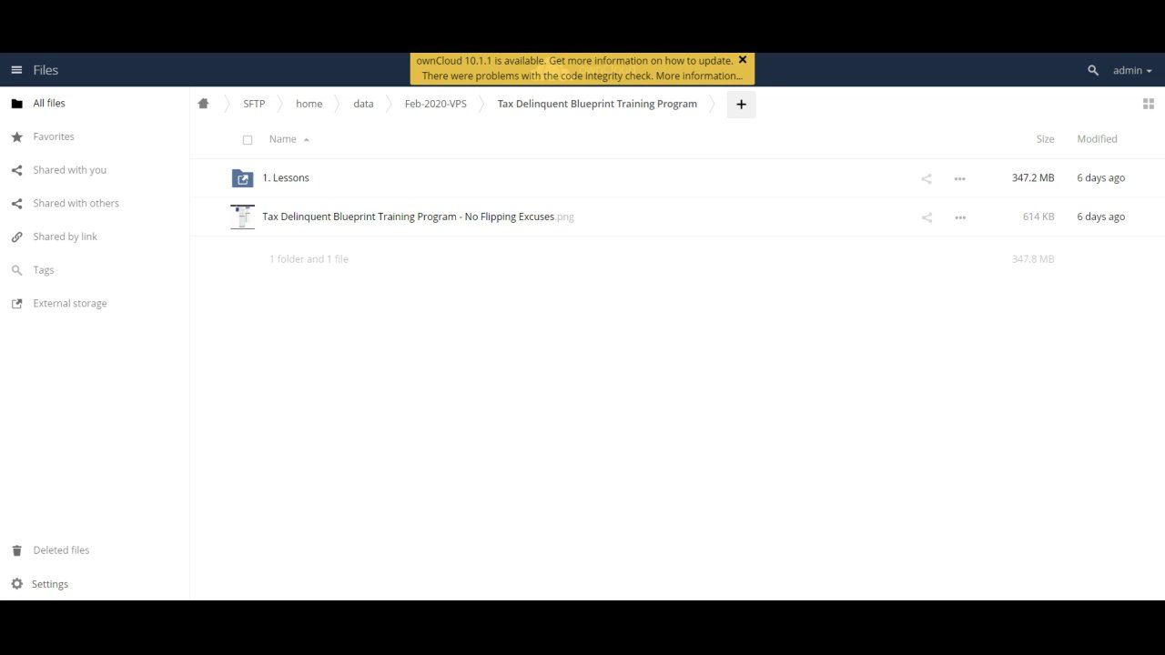Image resolution: width=1165 pixels, height=655 pixels.
Task: Click the ownCloud 10.1.1 update notice
Action: pos(574,61)
